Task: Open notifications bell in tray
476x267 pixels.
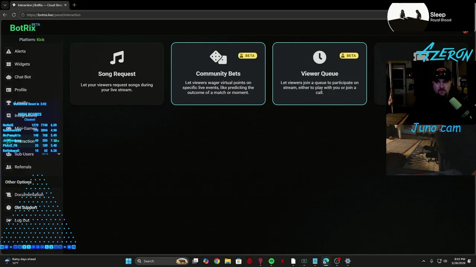Action: point(469,261)
